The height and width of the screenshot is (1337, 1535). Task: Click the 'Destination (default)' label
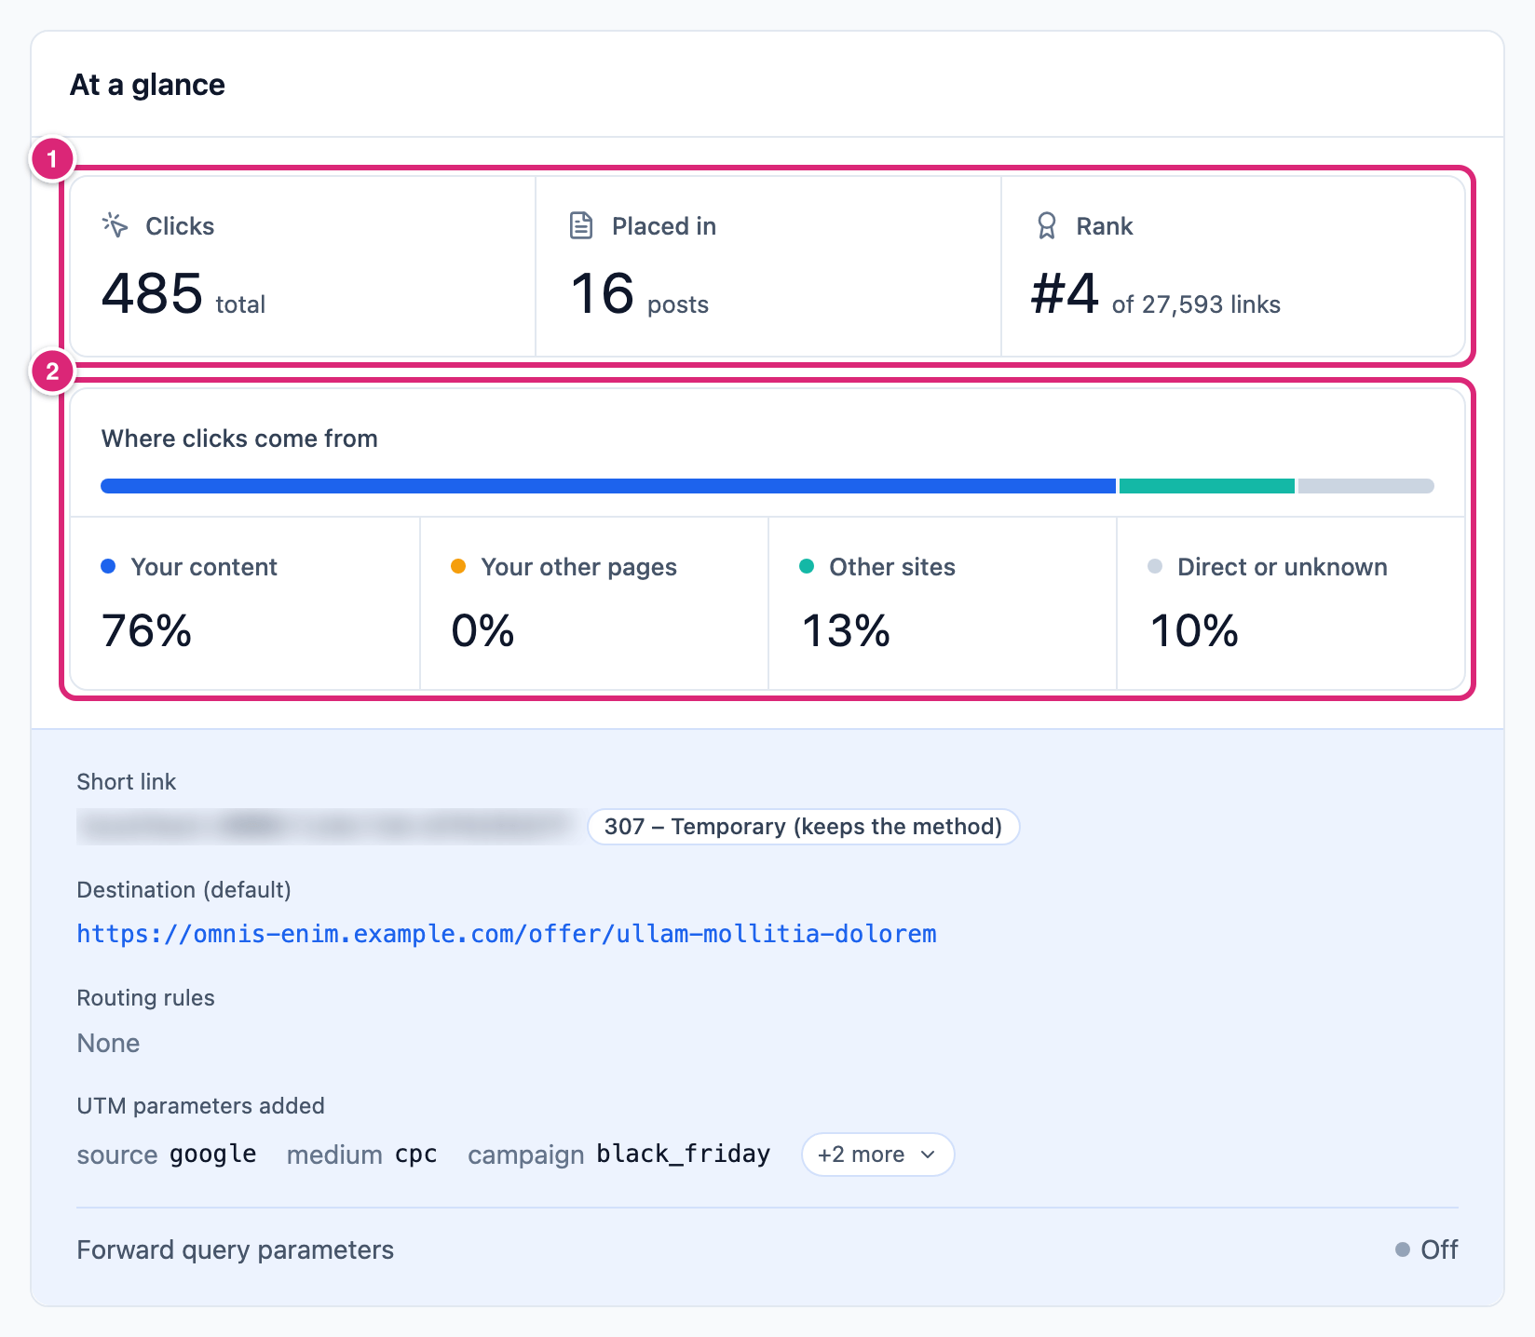[x=183, y=890]
